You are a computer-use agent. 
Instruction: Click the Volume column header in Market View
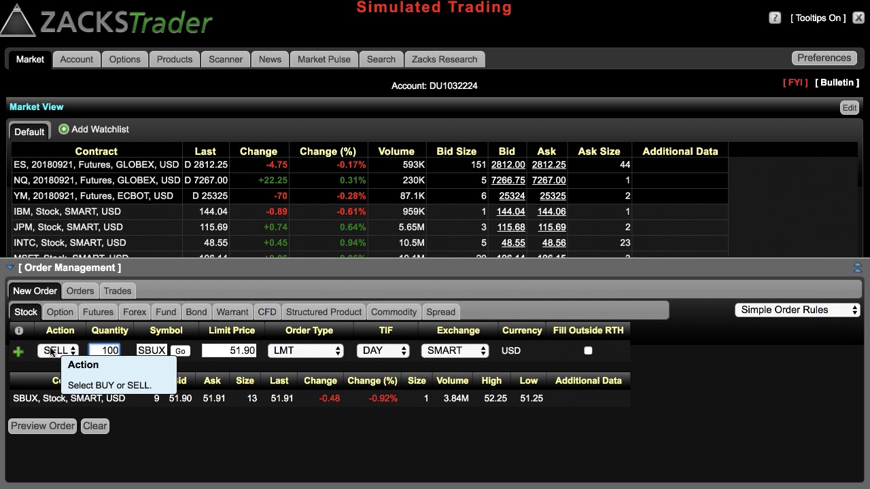tap(396, 151)
